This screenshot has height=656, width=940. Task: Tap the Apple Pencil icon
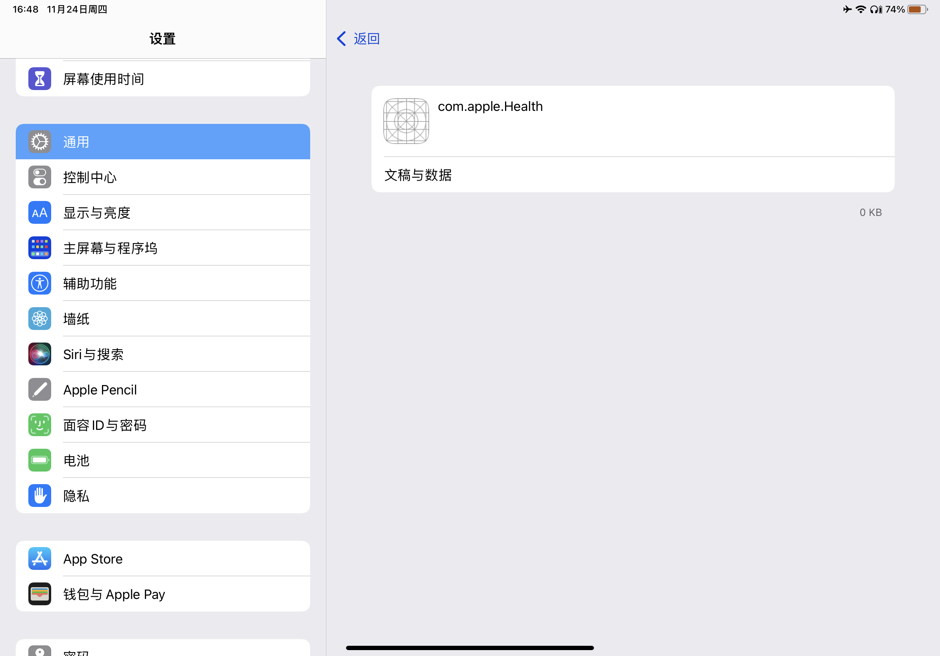point(40,389)
